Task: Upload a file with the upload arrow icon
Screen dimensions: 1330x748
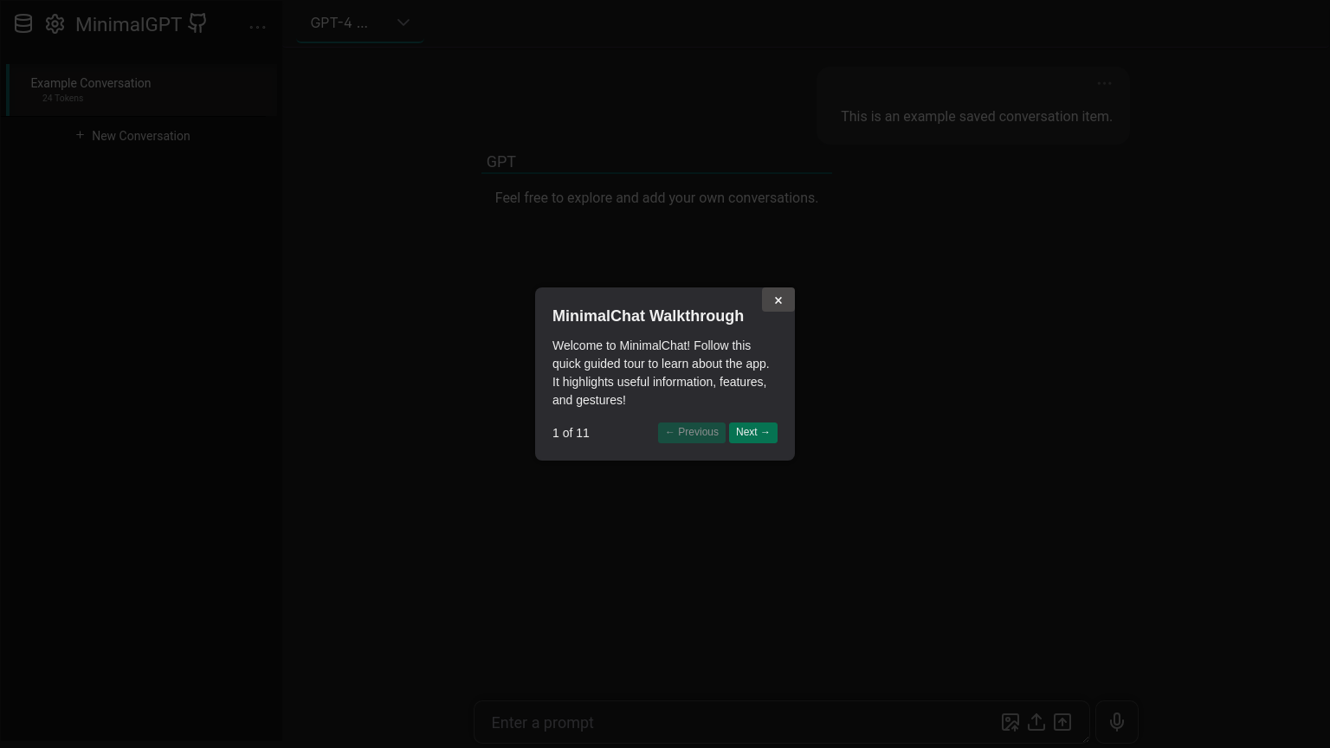Action: (x=1036, y=722)
